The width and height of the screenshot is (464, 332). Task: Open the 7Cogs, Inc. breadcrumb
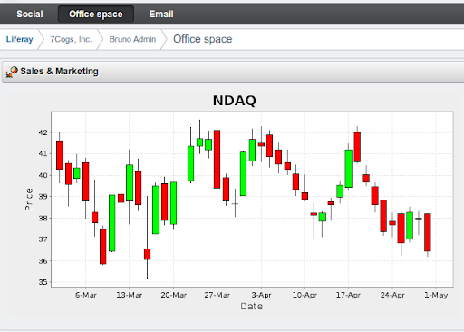point(71,39)
